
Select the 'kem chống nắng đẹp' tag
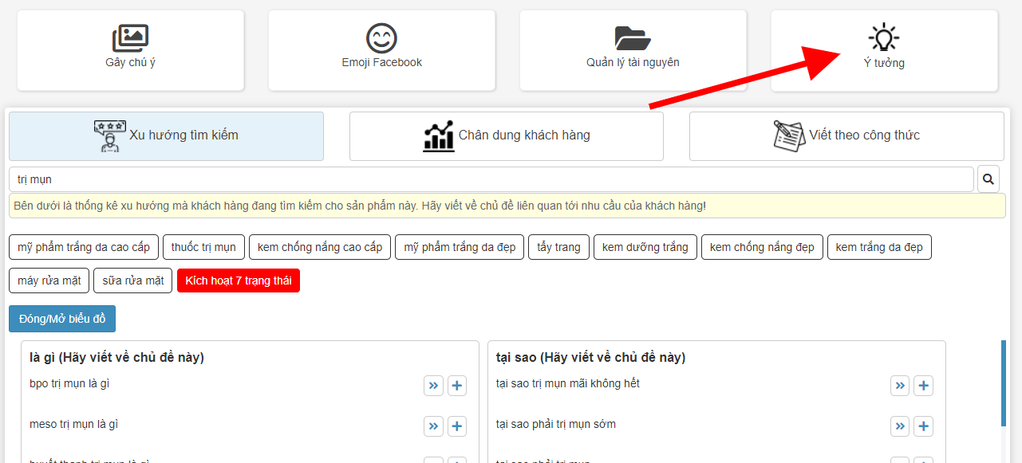[762, 247]
